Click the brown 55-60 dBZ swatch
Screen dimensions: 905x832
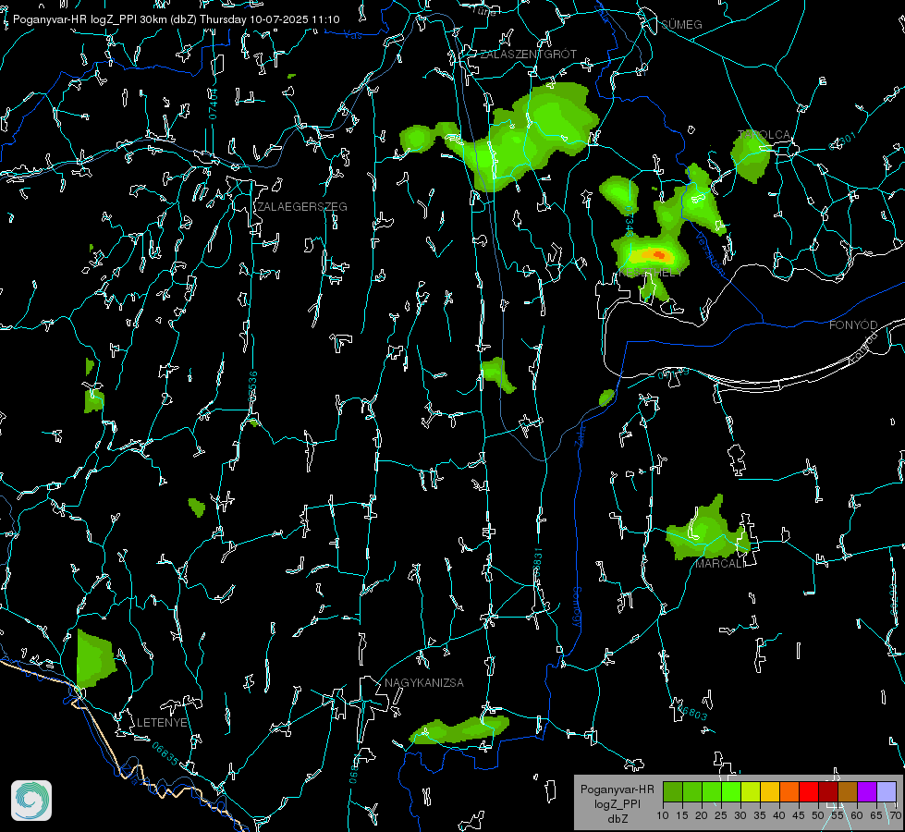click(x=848, y=791)
